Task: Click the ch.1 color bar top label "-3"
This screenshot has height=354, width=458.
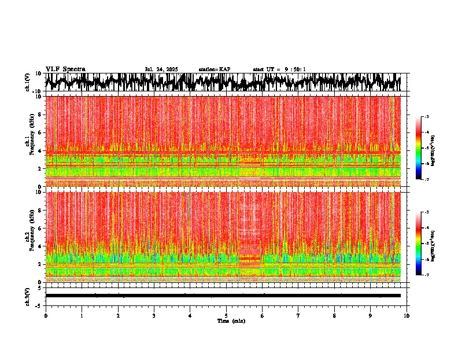Action: pyautogui.click(x=426, y=116)
